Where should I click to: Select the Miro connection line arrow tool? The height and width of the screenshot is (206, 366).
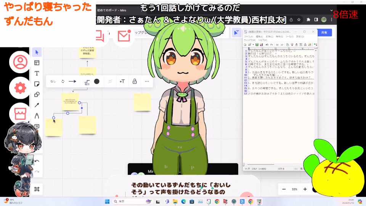pyautogui.click(x=37, y=105)
